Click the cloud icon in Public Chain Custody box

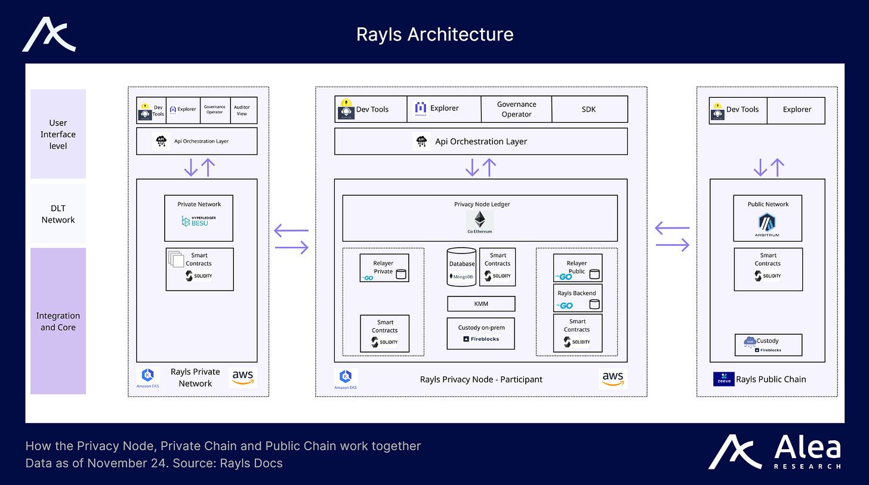pyautogui.click(x=750, y=341)
